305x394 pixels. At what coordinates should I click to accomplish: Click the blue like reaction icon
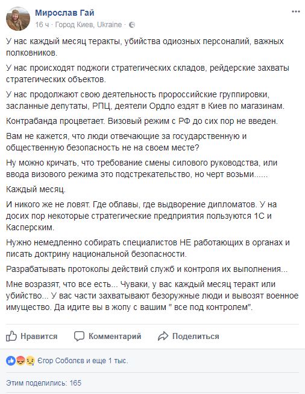11,361
